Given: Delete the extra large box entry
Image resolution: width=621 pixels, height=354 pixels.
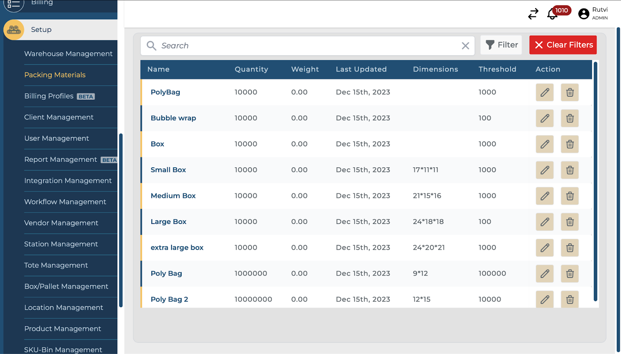Looking at the screenshot, I should point(569,248).
